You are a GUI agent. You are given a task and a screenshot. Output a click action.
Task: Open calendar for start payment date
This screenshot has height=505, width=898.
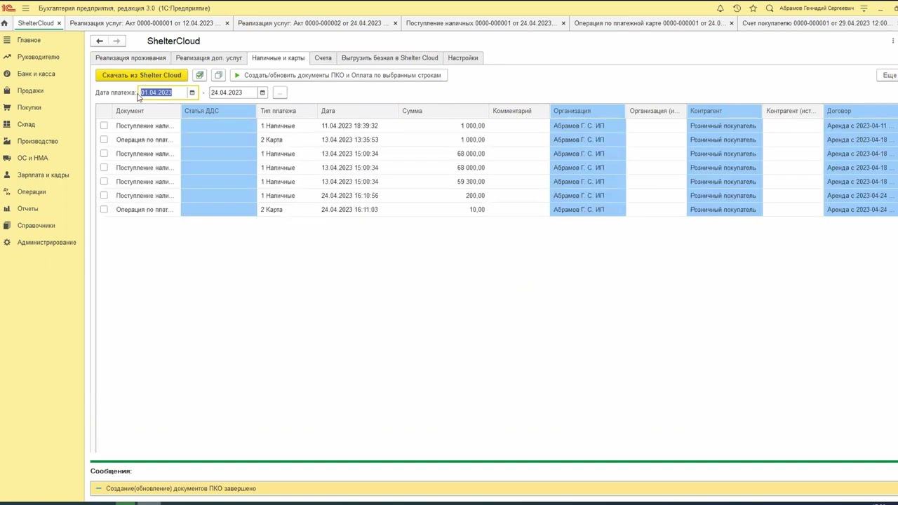192,93
